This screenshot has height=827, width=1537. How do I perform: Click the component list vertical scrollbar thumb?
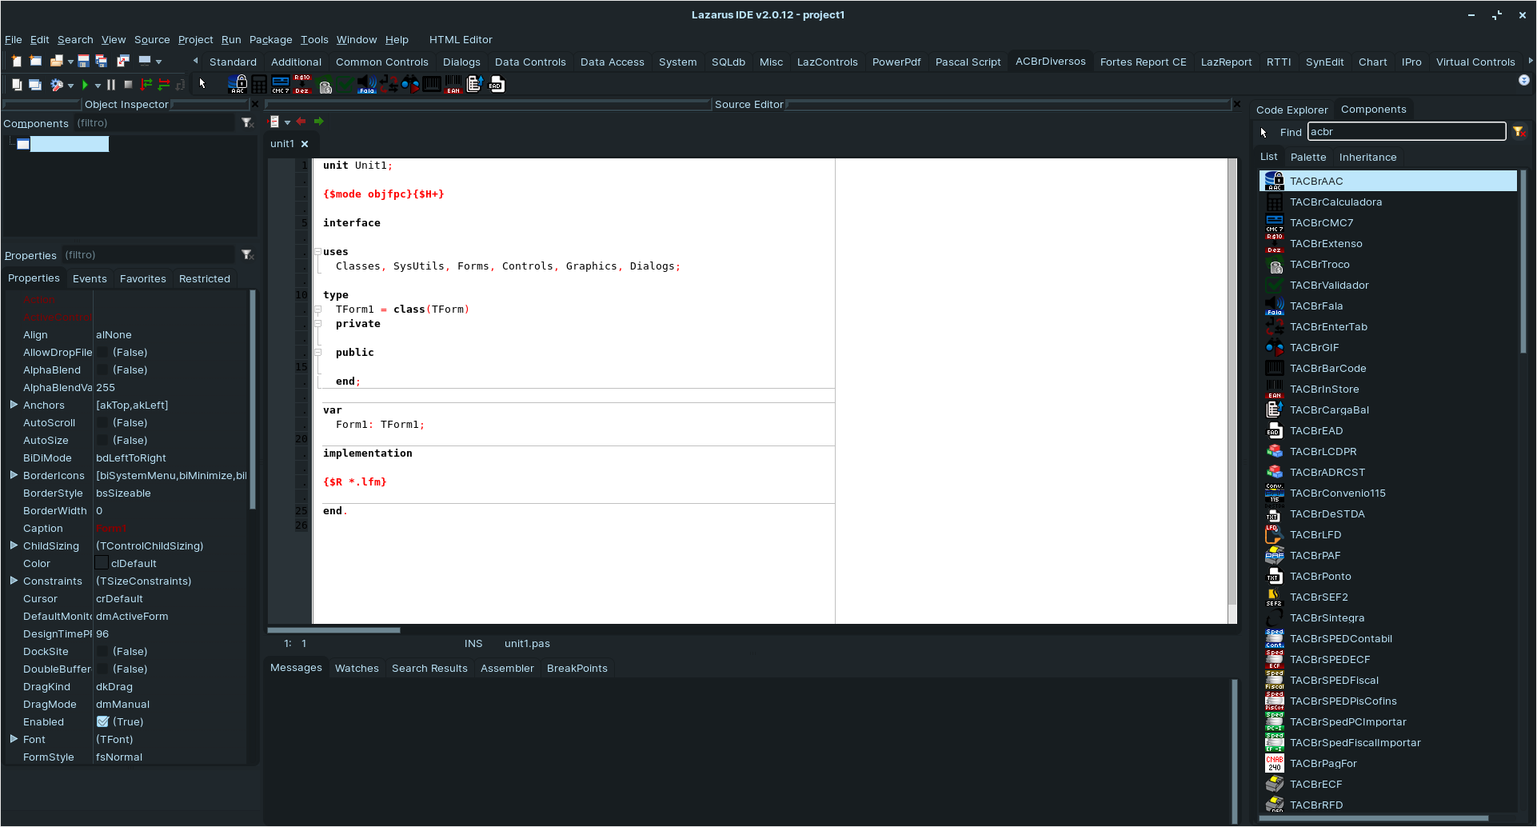click(x=1523, y=262)
